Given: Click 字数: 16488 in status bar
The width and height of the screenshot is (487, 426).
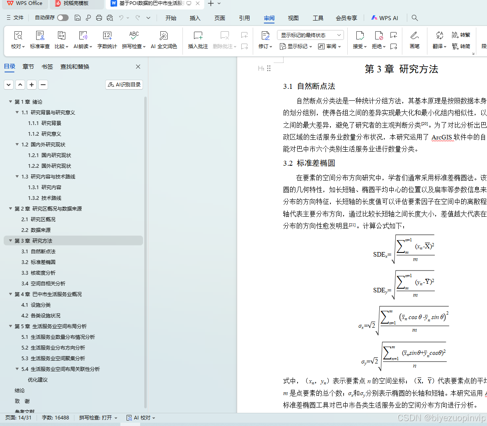Looking at the screenshot, I should (x=55, y=418).
